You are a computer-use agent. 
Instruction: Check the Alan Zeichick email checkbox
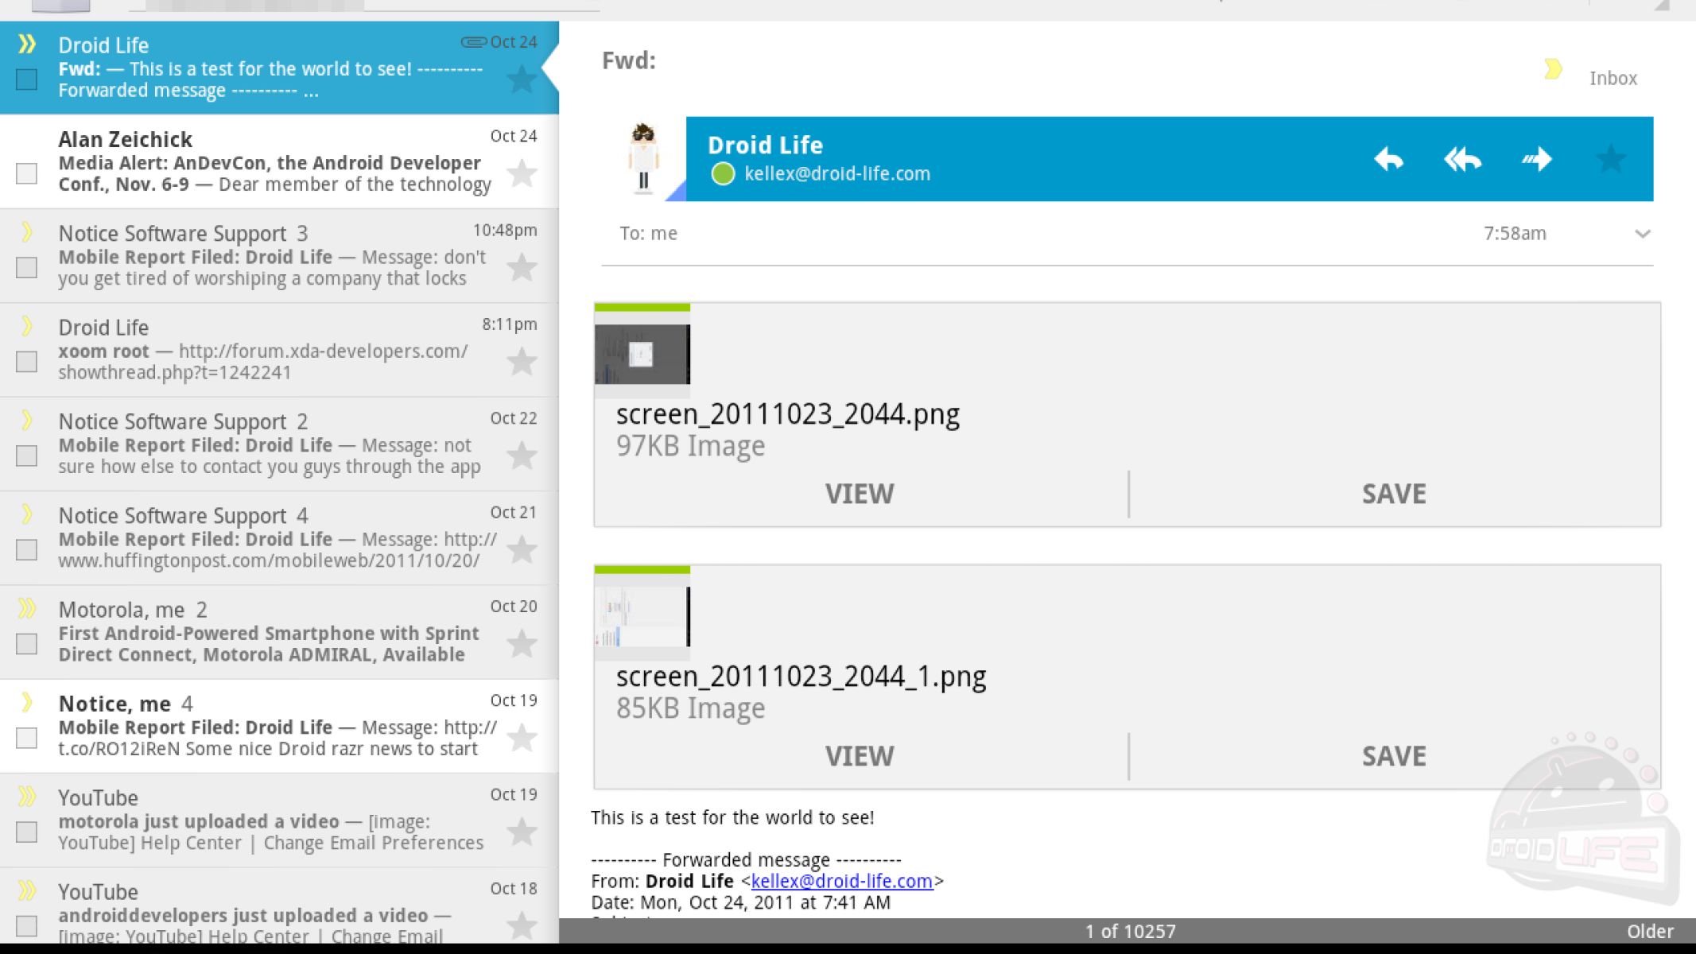pyautogui.click(x=27, y=173)
